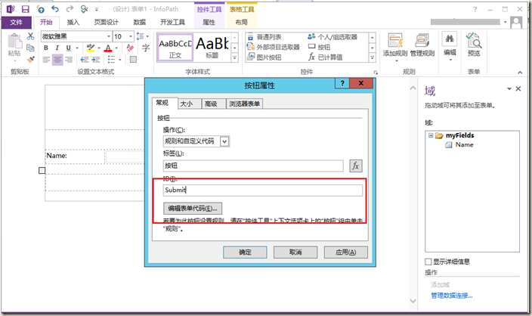This screenshot has width=532, height=316.
Task: Open the help question mark in dialog title
Action: (x=342, y=83)
